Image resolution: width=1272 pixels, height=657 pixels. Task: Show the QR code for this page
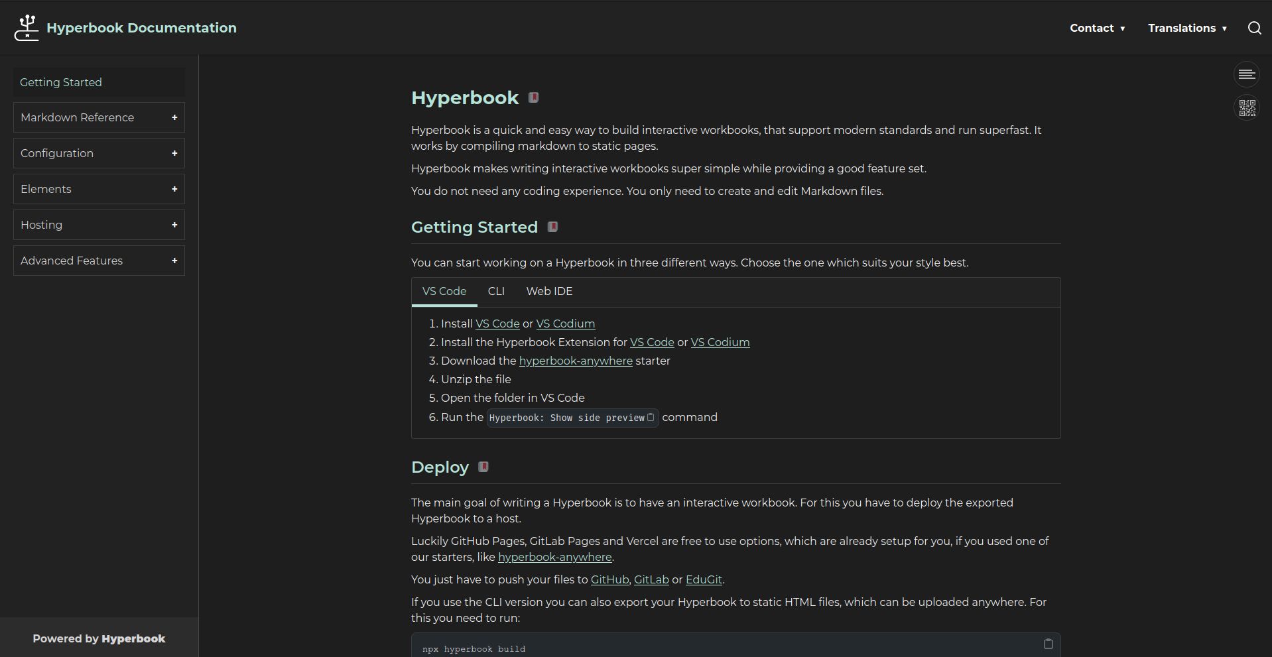[x=1247, y=107]
